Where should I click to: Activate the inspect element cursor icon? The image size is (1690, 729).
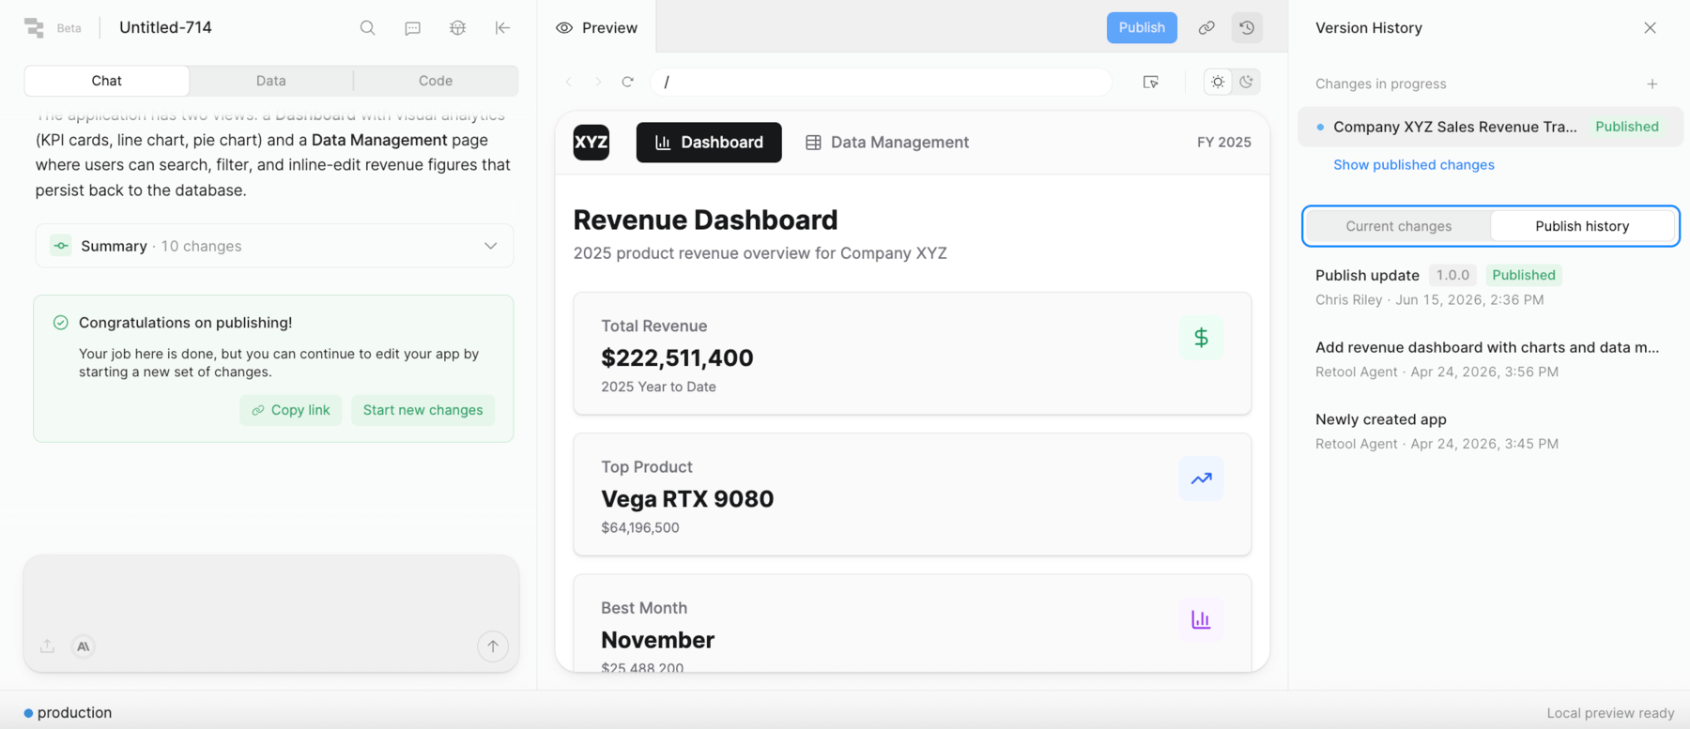point(1150,82)
